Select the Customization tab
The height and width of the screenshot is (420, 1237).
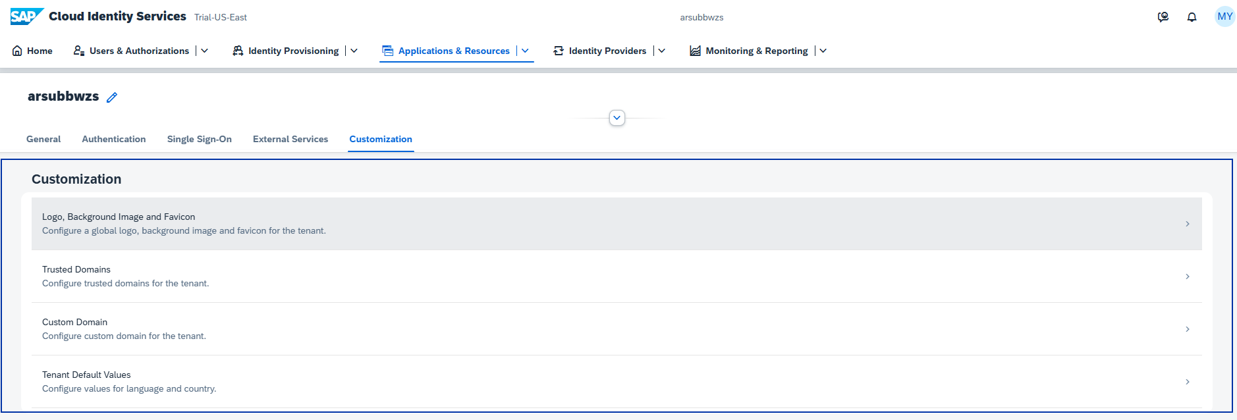381,139
